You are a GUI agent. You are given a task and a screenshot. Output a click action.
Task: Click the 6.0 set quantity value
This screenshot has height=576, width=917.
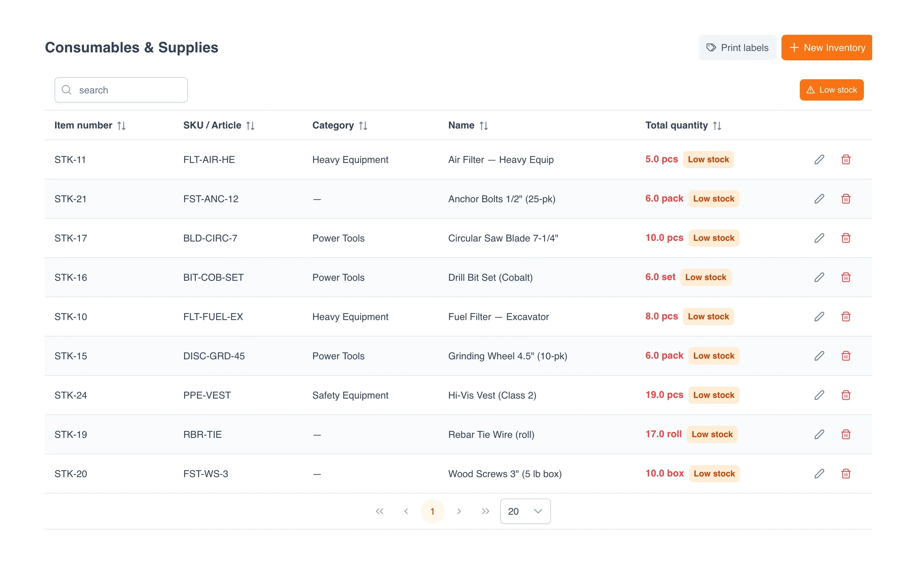660,277
